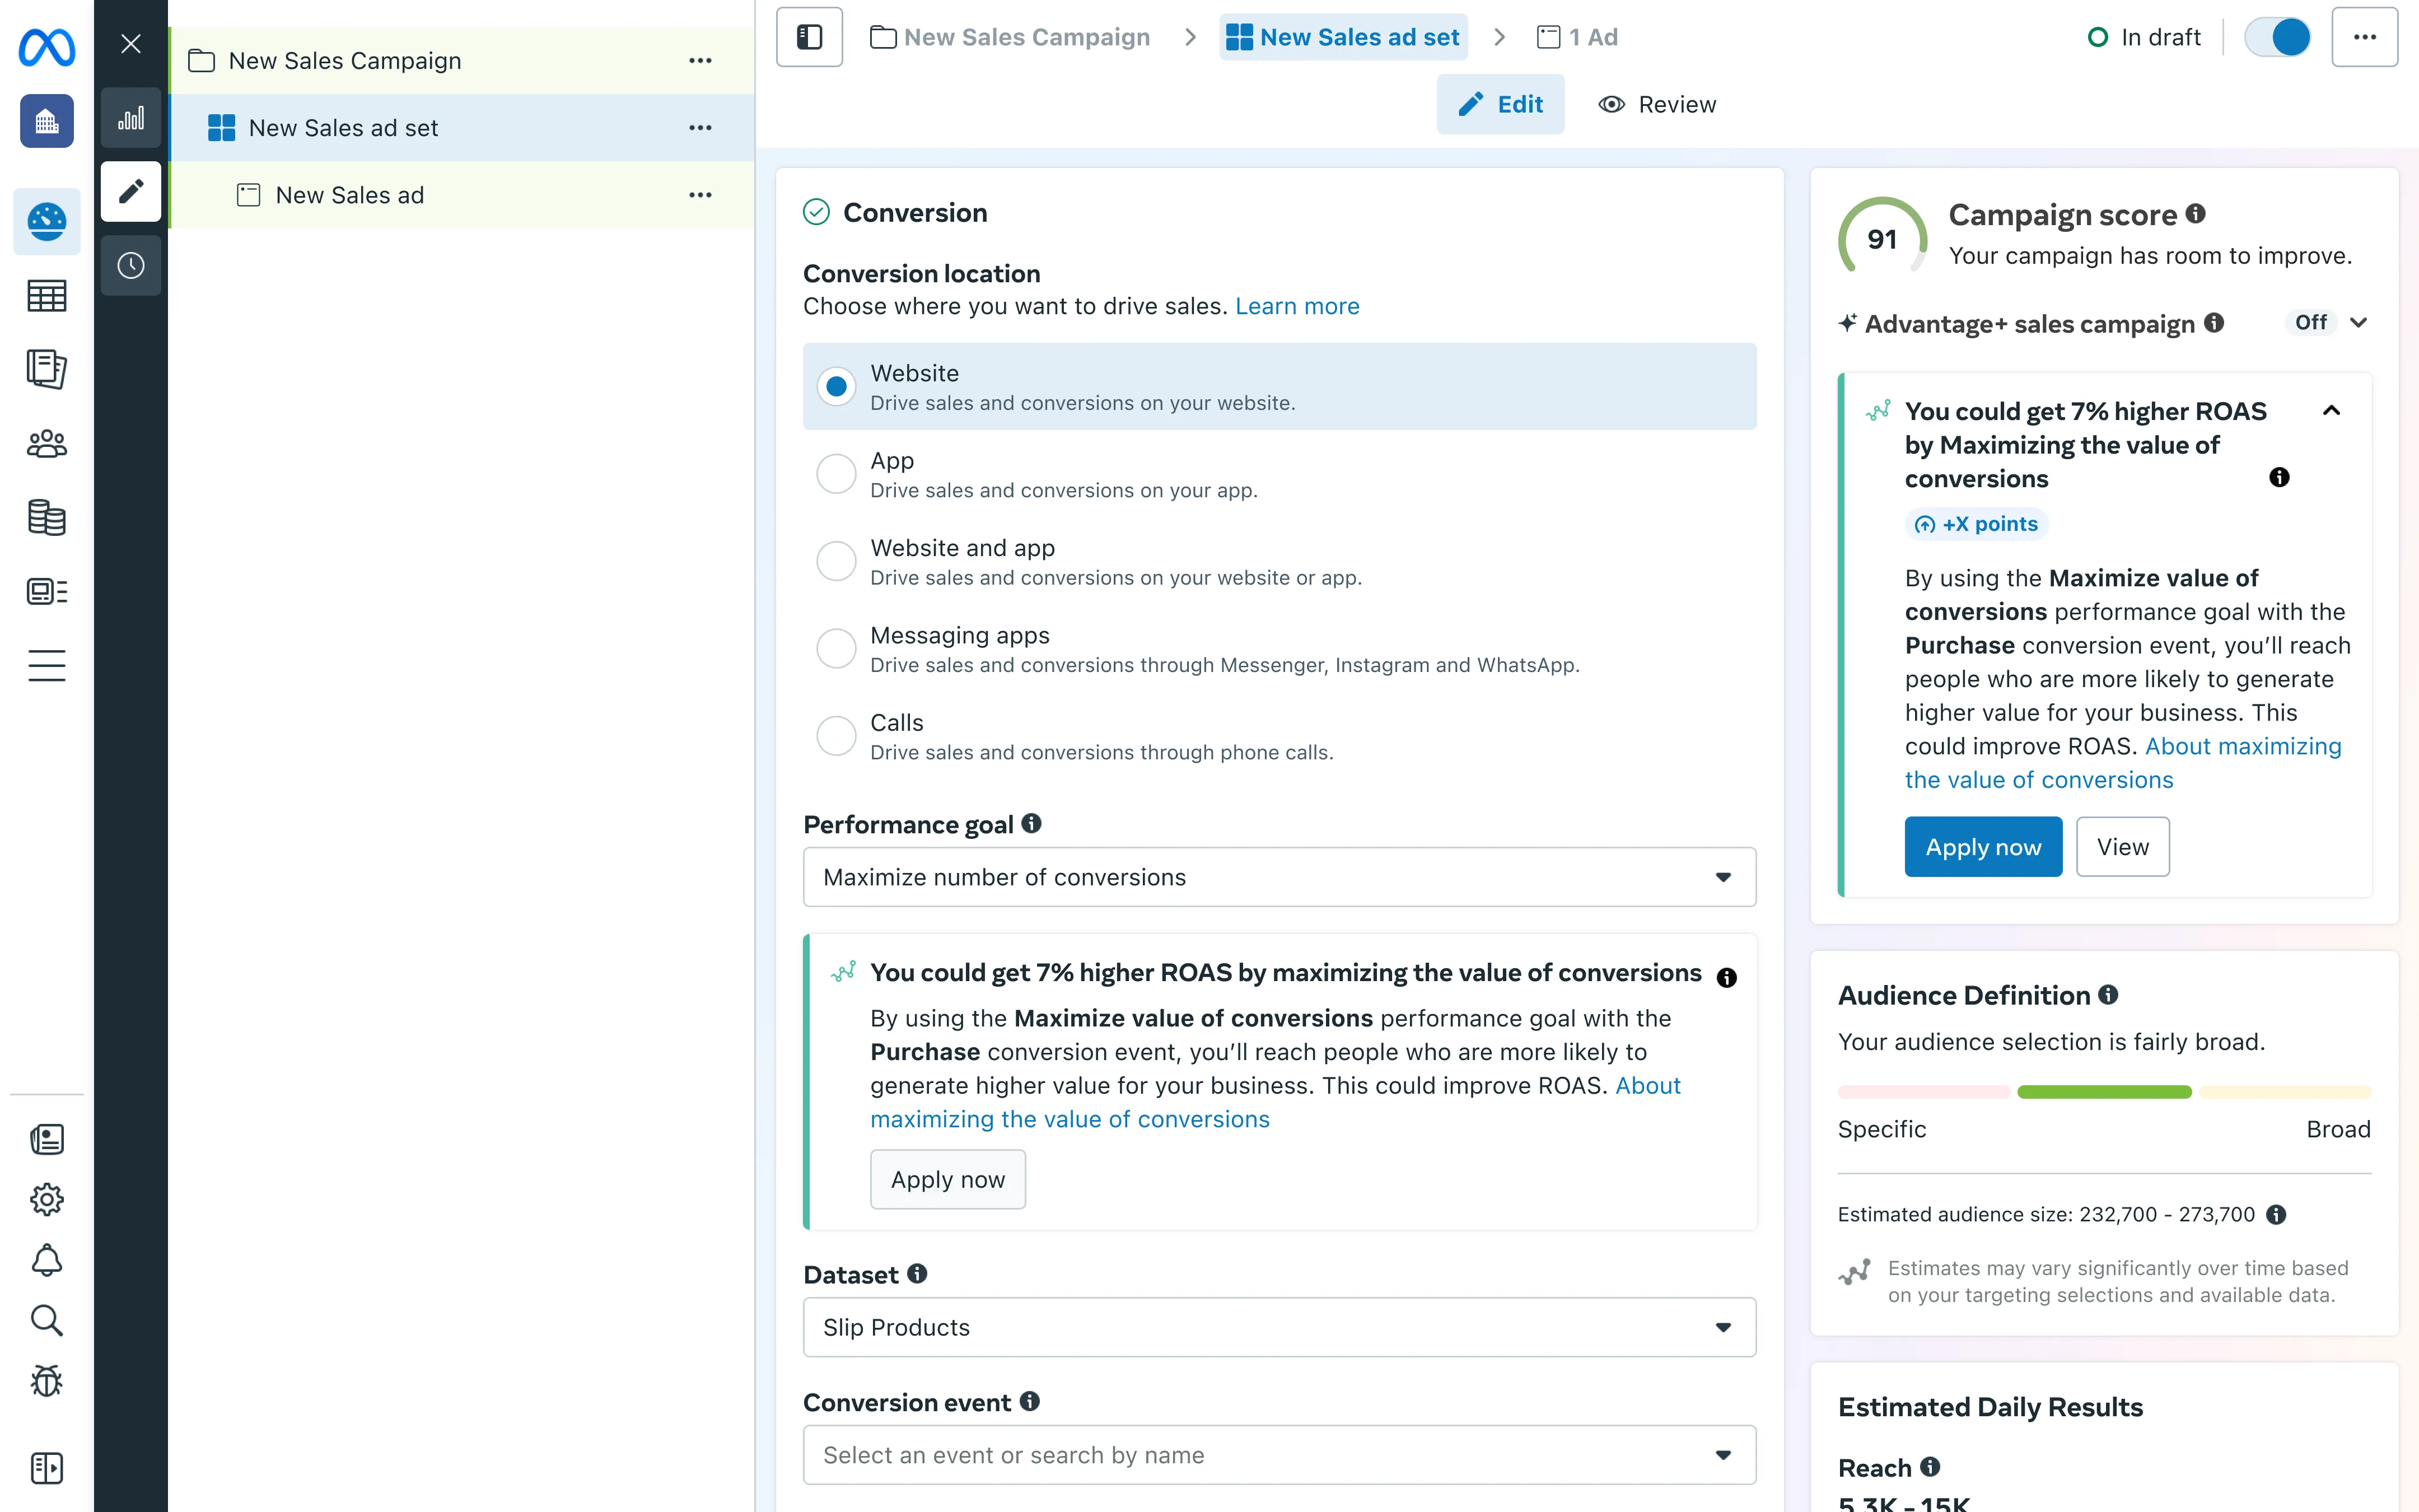The height and width of the screenshot is (1512, 2419).
Task: Click the Meta logo icon
Action: (46, 46)
